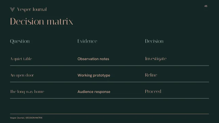The image size is (219, 123).
Task: Click the footer Vesper Journal / DECISION MATRIX text
Action: click(x=26, y=118)
